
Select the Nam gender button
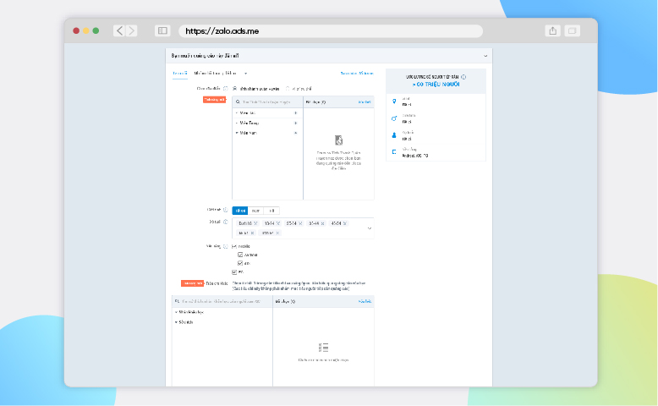pos(255,211)
